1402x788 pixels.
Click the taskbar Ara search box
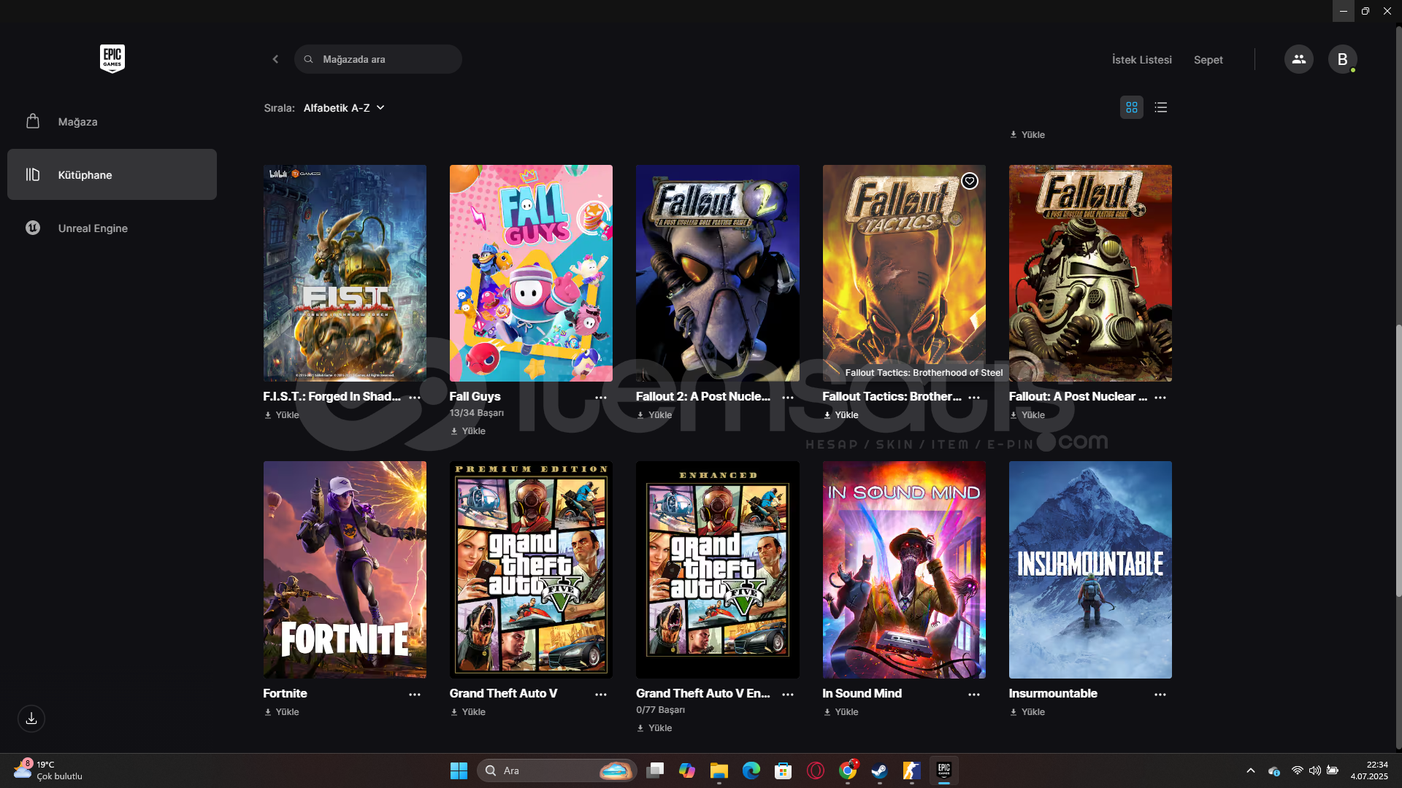point(557,770)
